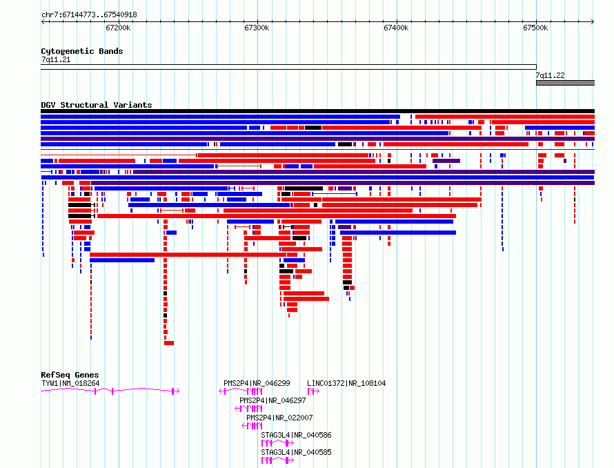Click the 67300k scale label

[257, 28]
